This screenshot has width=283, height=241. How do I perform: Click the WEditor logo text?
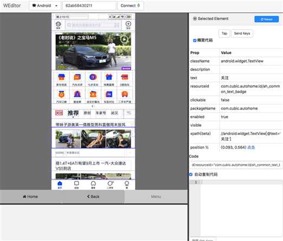(12, 5)
